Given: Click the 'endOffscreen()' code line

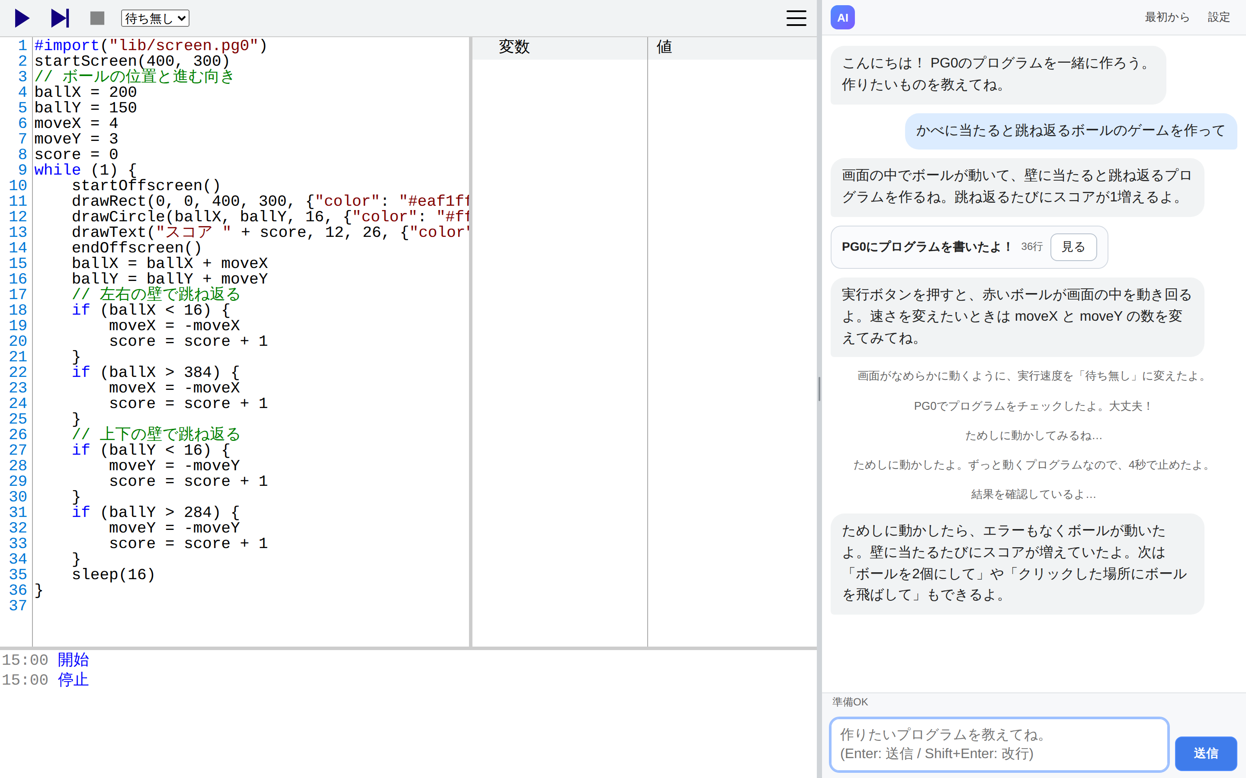Looking at the screenshot, I should (x=137, y=248).
